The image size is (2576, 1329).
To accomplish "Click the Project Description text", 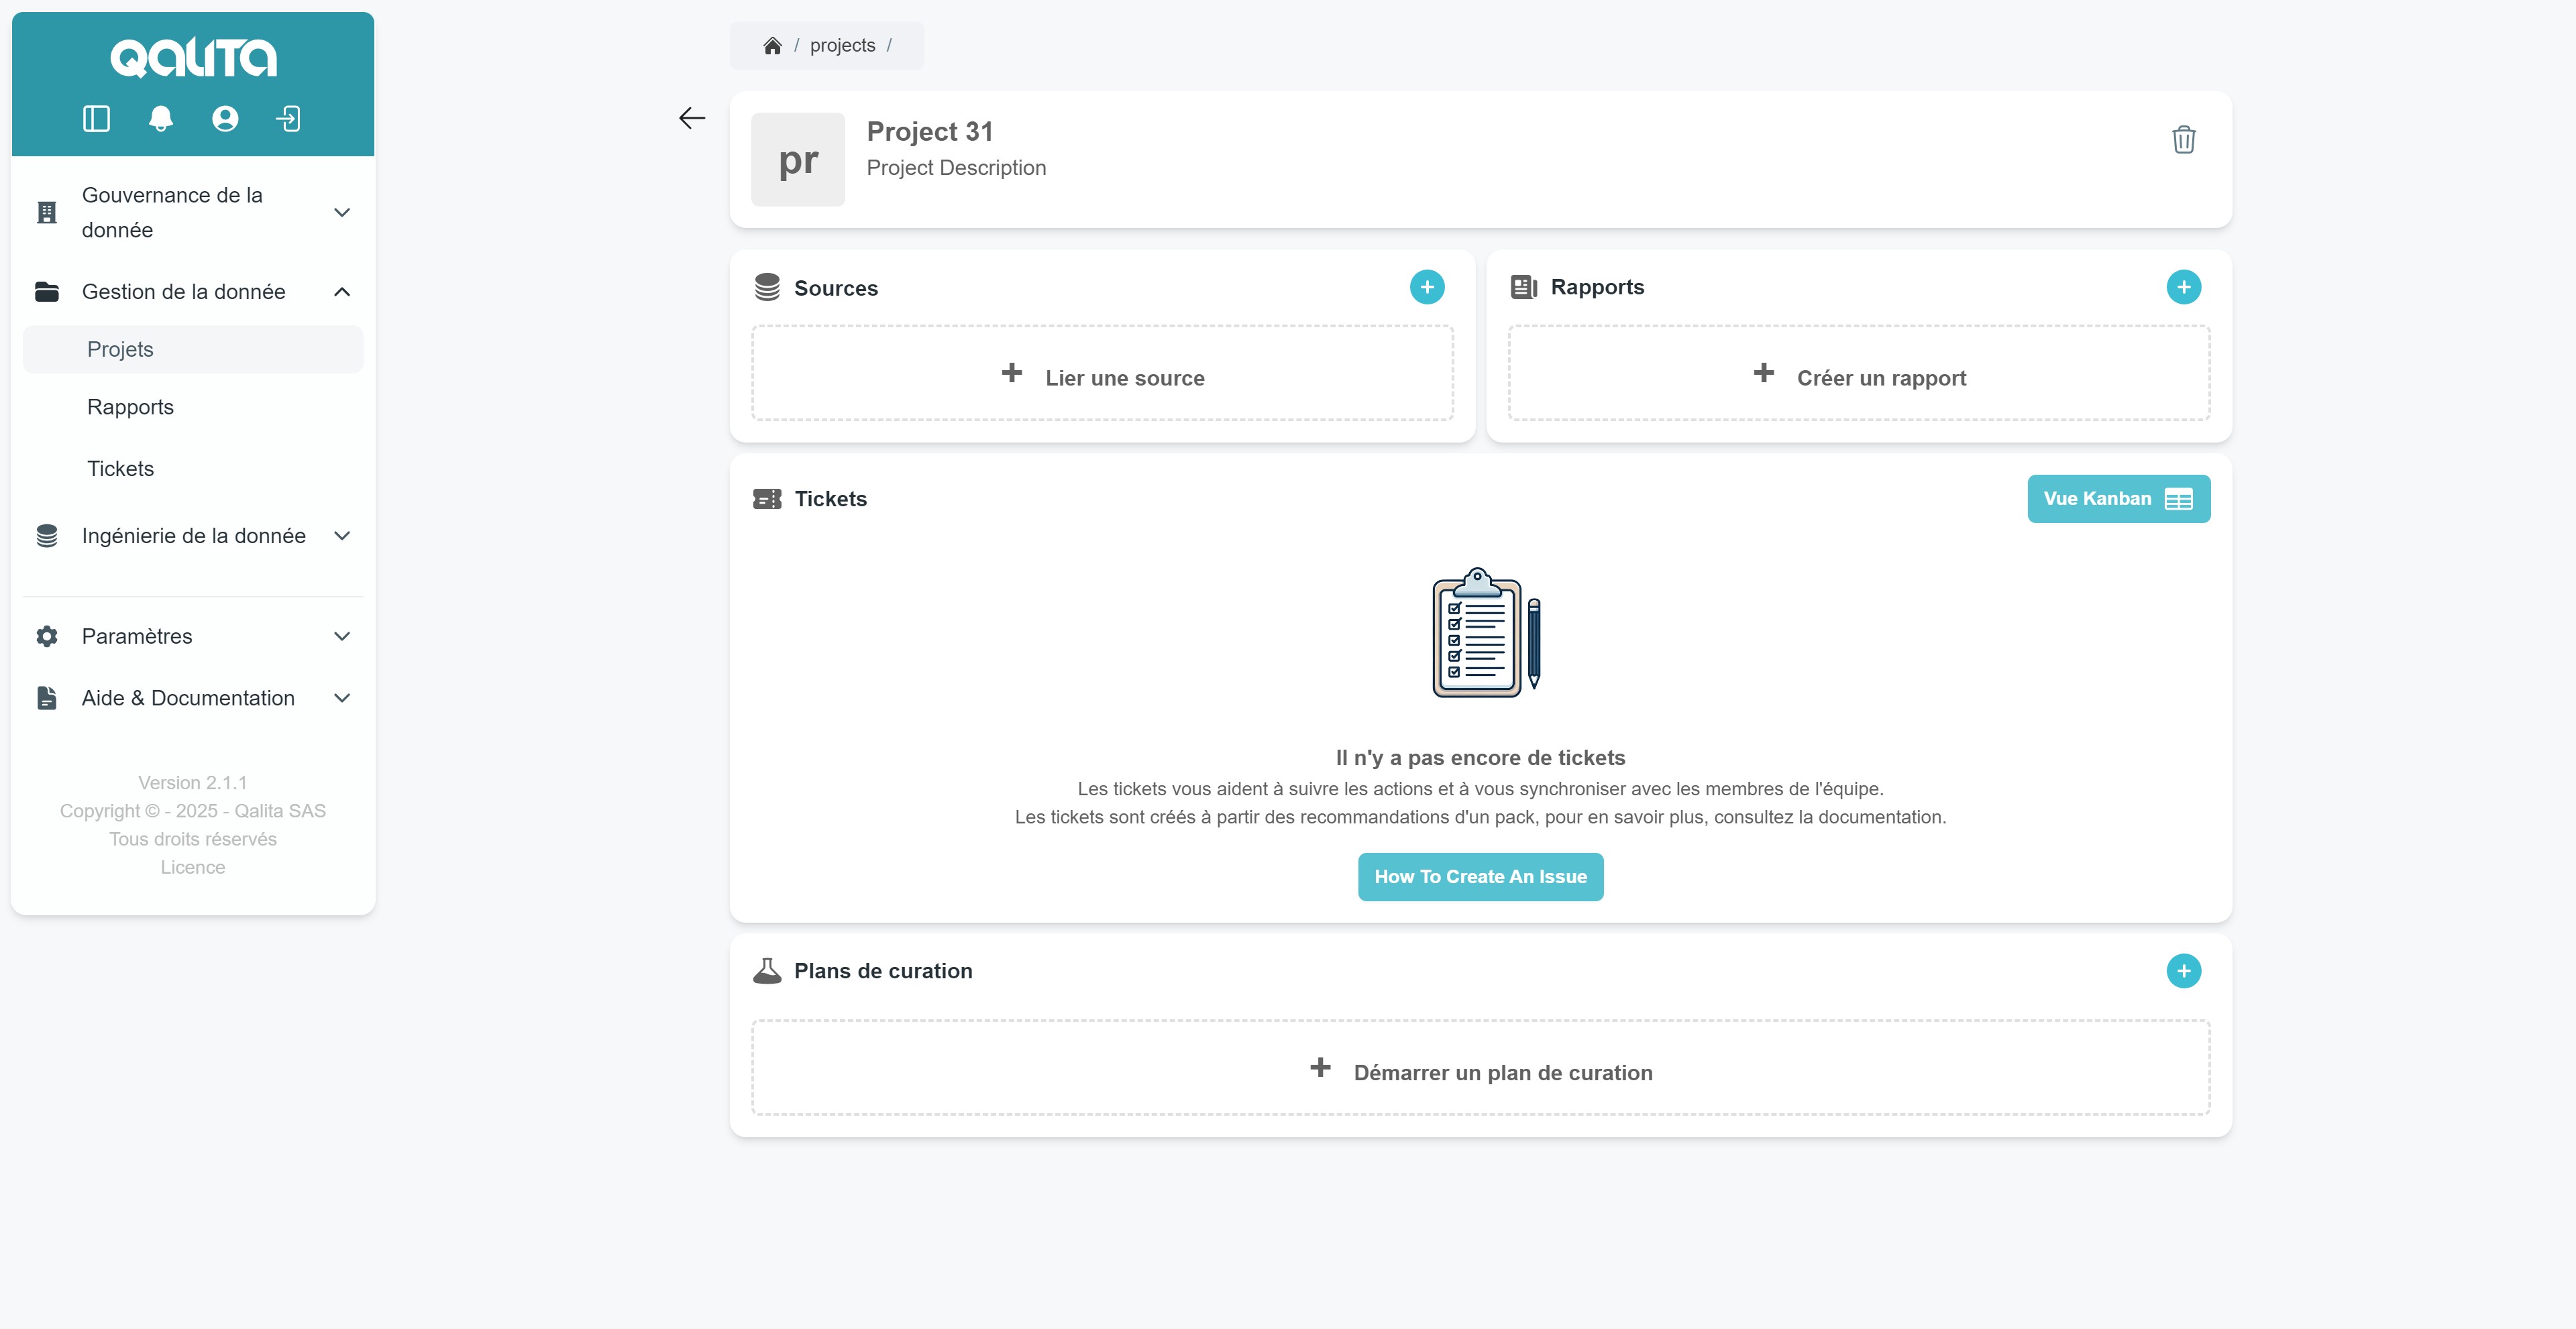I will [956, 168].
